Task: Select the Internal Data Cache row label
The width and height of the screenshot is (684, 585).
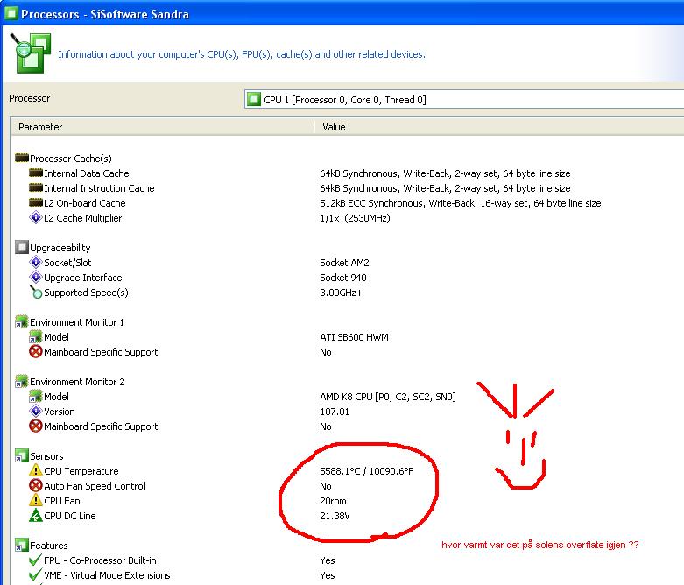Action: coord(87,173)
